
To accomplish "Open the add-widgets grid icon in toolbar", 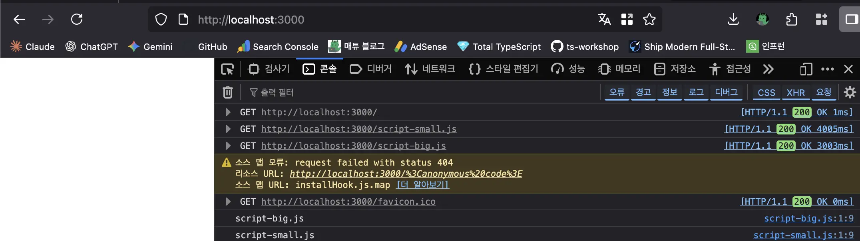I will [821, 19].
